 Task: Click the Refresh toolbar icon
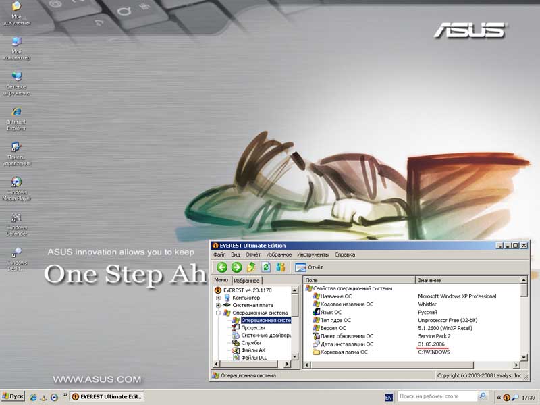pyautogui.click(x=266, y=267)
